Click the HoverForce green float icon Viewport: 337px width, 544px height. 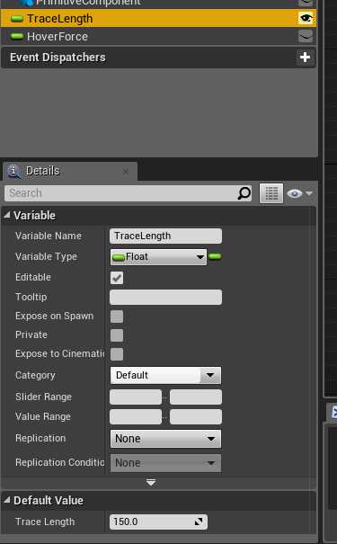(17, 36)
